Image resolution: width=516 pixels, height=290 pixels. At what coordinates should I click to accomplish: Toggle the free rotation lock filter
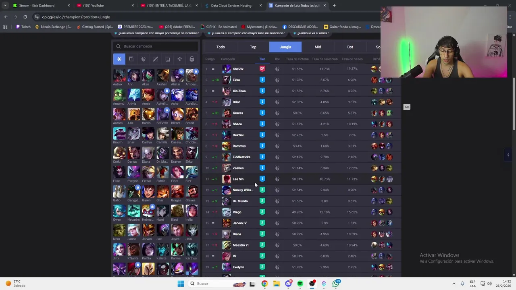click(192, 59)
